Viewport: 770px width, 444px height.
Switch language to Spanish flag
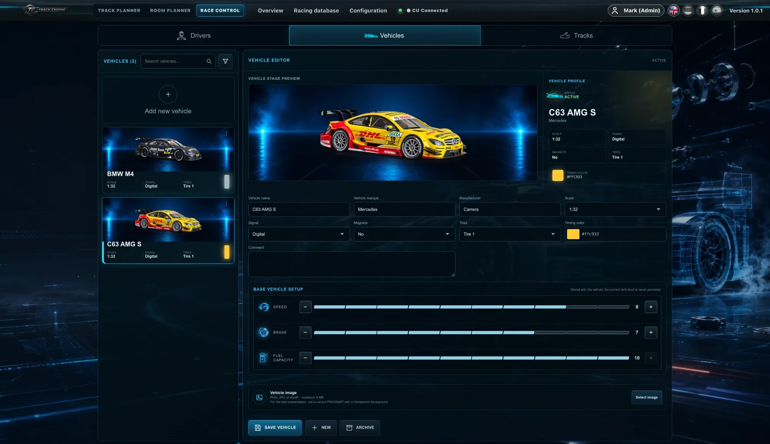[x=716, y=10]
